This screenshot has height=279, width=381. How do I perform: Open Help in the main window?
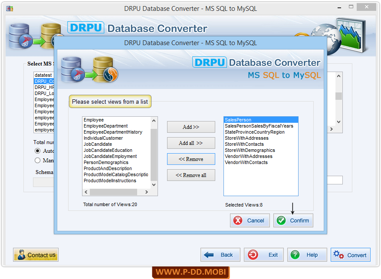tap(307, 255)
